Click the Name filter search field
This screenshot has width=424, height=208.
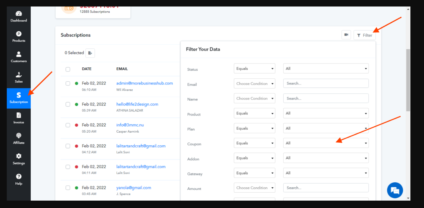point(326,98)
